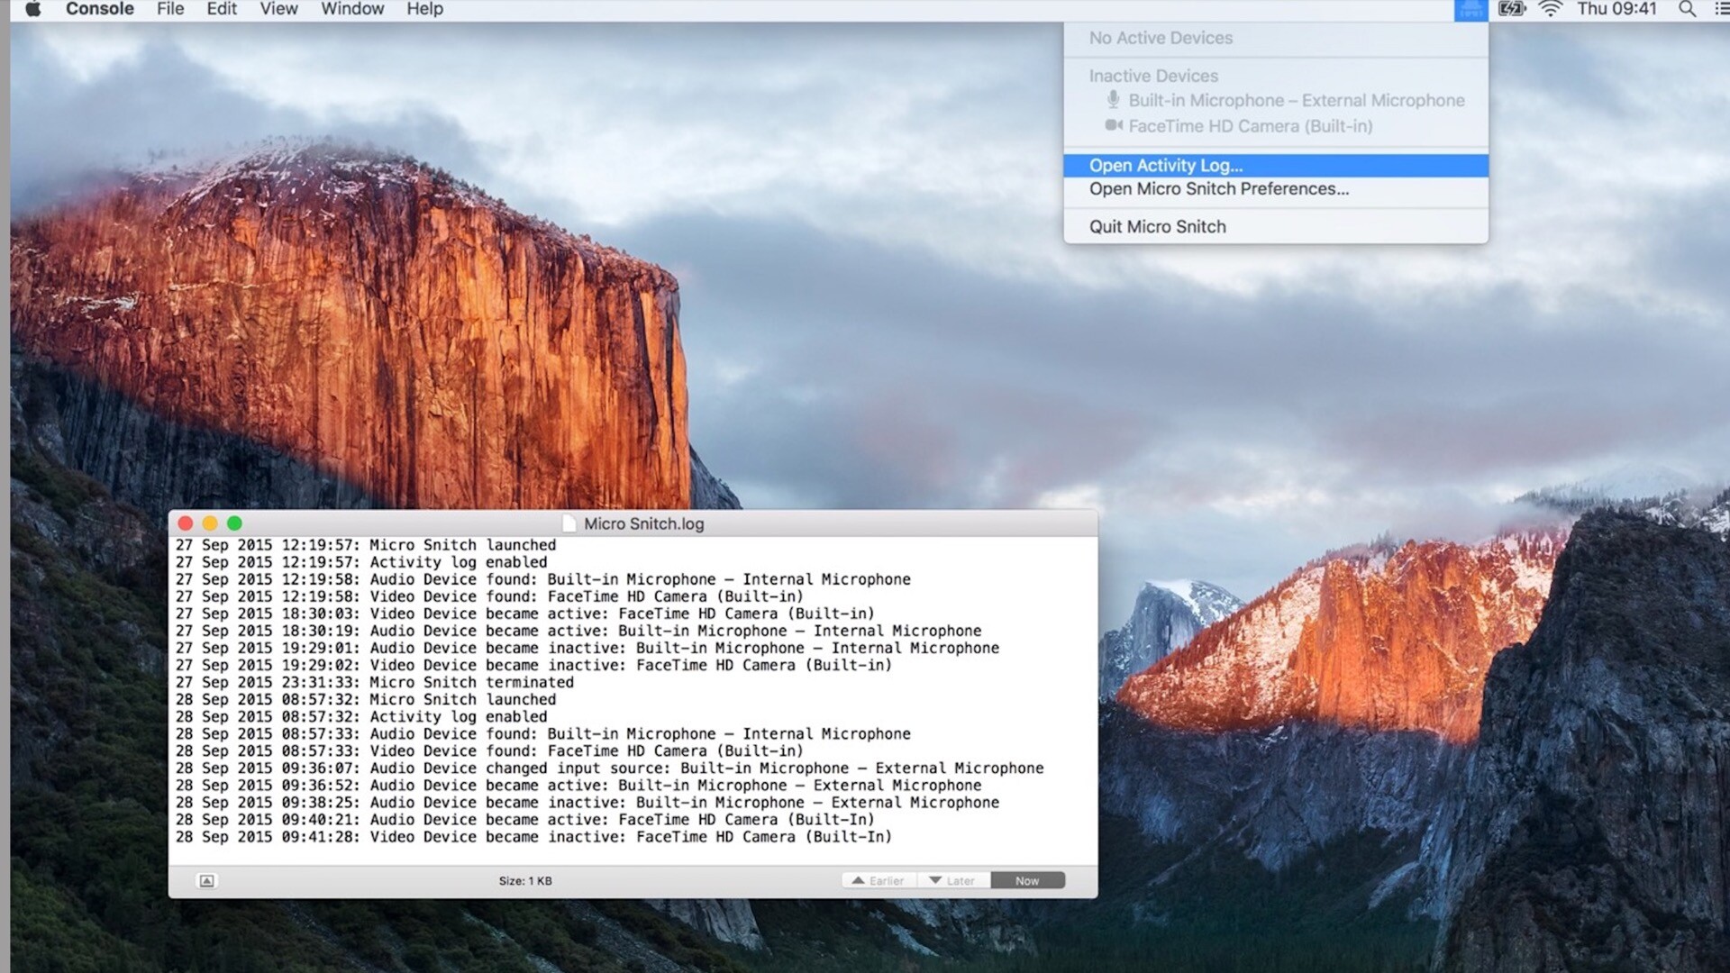The height and width of the screenshot is (973, 1730).
Task: Click Inactive Devices header
Action: pyautogui.click(x=1153, y=76)
